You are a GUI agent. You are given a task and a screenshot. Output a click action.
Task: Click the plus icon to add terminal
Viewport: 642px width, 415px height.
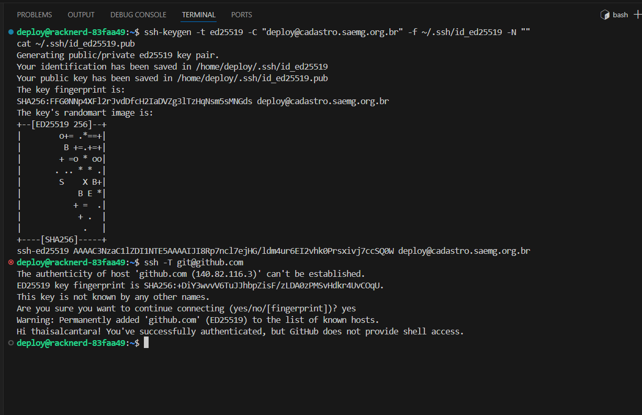[x=637, y=15]
